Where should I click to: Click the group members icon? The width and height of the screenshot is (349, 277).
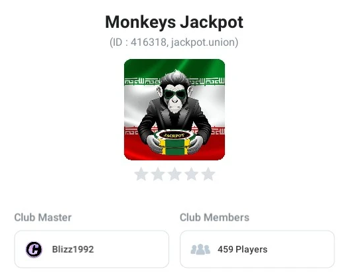200,249
